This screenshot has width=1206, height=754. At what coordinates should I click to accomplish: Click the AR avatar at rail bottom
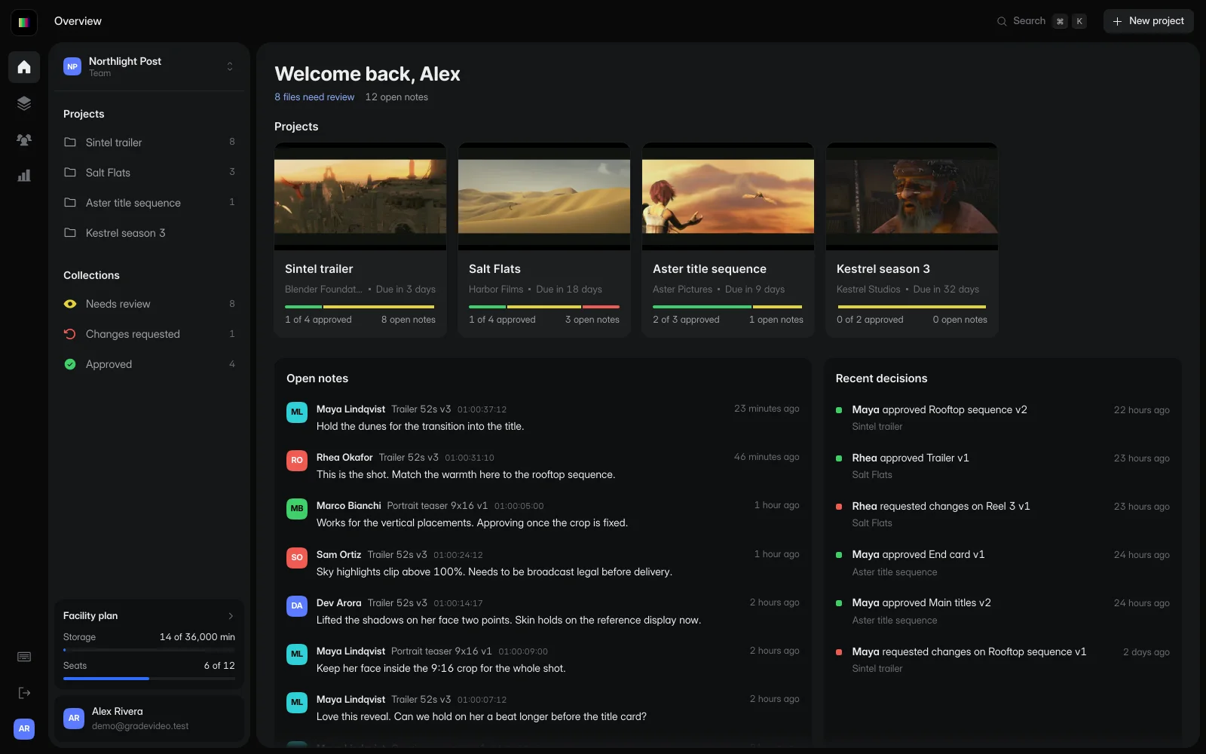24,728
